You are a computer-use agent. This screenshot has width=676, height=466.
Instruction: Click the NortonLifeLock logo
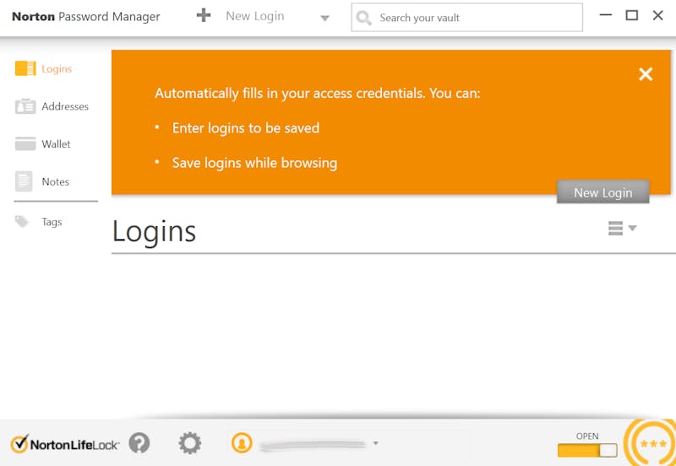pyautogui.click(x=65, y=444)
